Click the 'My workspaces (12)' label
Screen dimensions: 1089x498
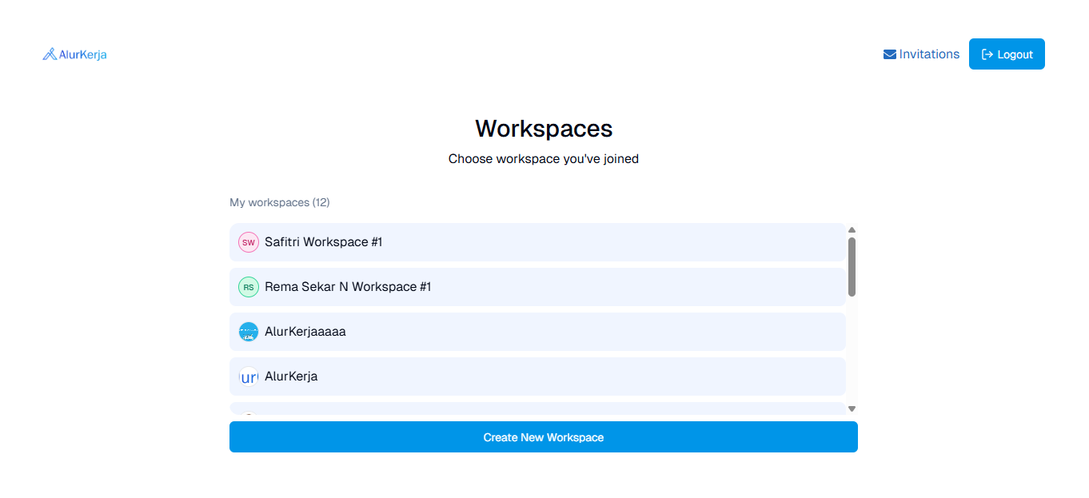point(280,202)
